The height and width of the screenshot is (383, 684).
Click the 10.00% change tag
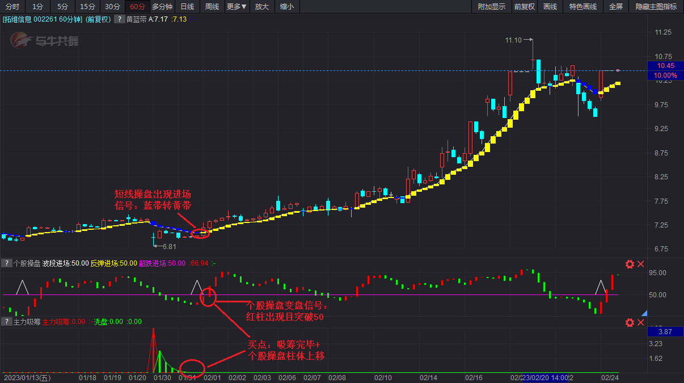pyautogui.click(x=665, y=75)
